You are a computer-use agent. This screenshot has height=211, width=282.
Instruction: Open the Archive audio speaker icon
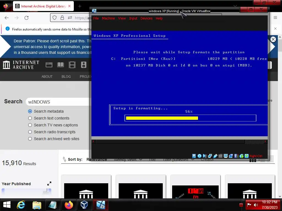pos(84,65)
